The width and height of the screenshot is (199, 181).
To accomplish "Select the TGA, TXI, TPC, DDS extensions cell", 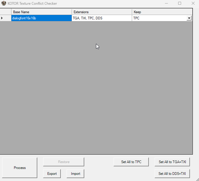I will pyautogui.click(x=102, y=18).
